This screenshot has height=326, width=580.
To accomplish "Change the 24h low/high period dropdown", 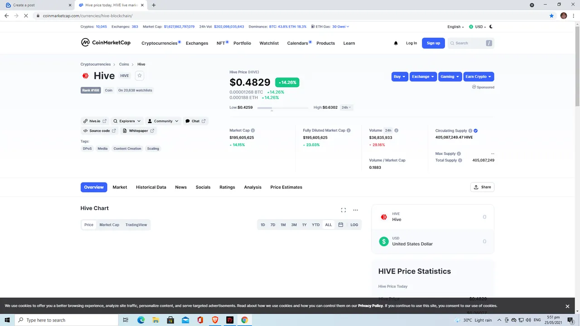I will coord(346,107).
